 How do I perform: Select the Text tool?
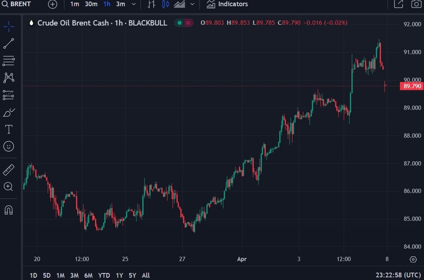(8, 129)
